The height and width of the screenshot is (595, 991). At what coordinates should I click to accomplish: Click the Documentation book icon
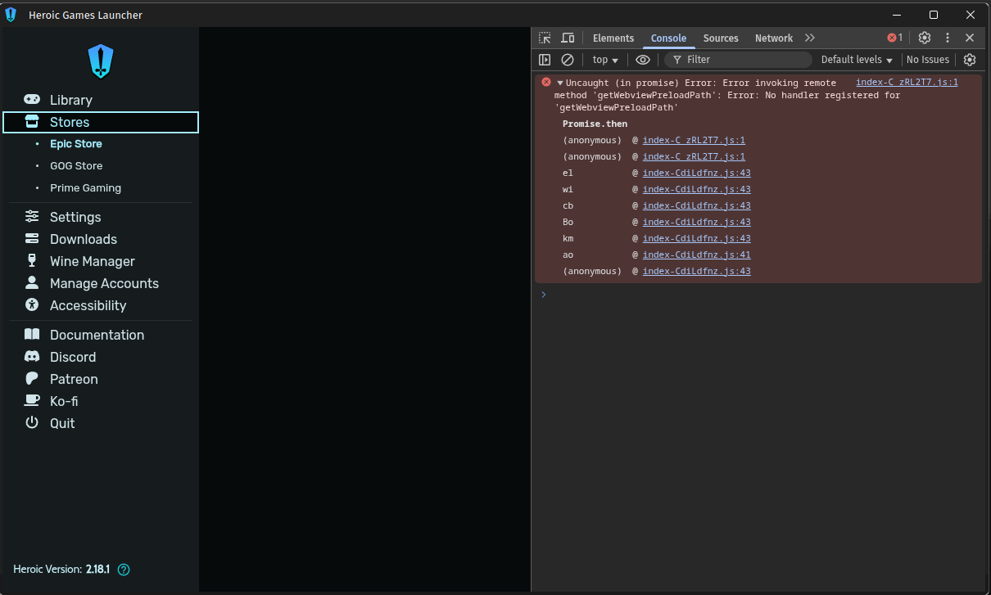(32, 334)
